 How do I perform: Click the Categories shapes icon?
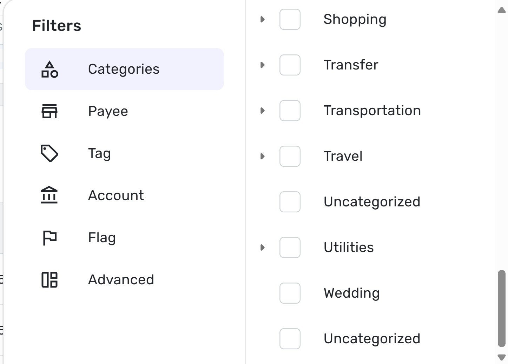(x=50, y=69)
